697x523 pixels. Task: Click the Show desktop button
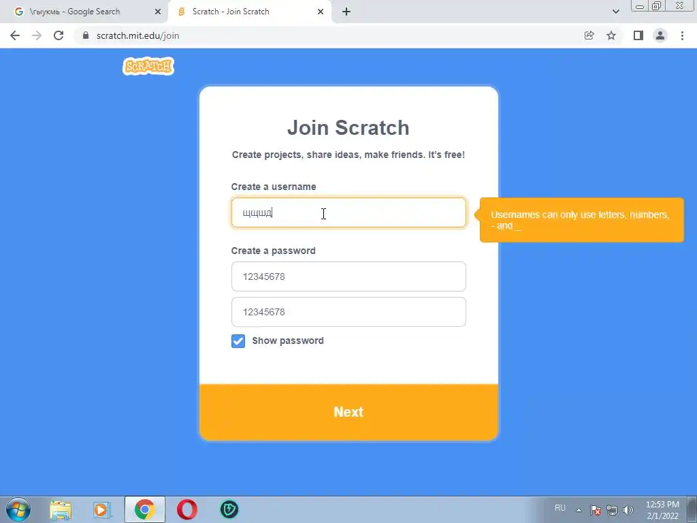(692, 509)
